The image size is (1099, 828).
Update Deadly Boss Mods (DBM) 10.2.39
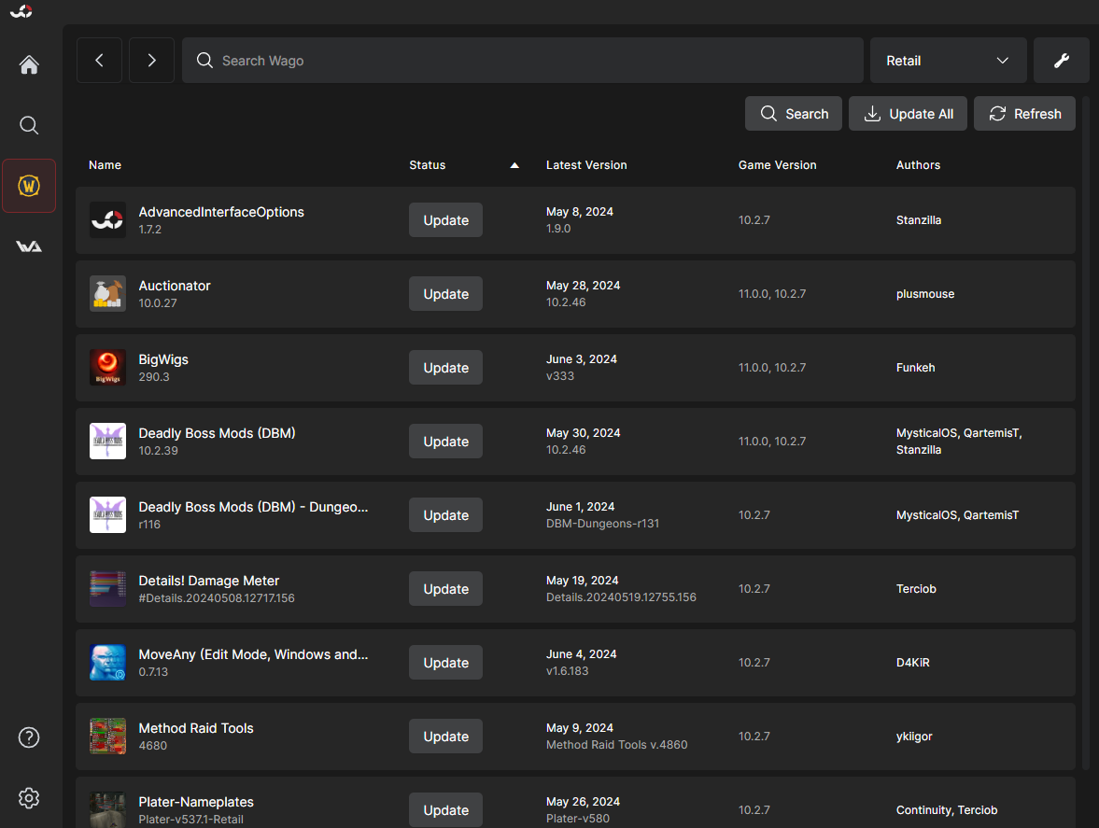tap(445, 442)
